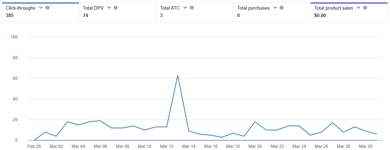Click the $0.00 product sales value

pos(320,15)
